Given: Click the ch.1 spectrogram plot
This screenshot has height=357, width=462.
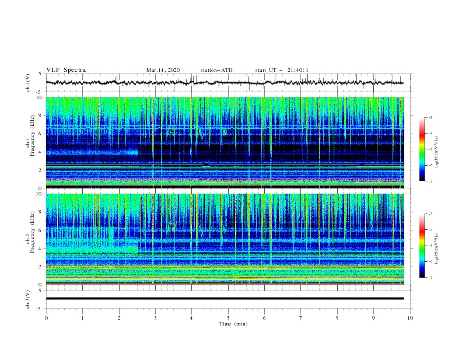Looking at the screenshot, I should pos(225,142).
